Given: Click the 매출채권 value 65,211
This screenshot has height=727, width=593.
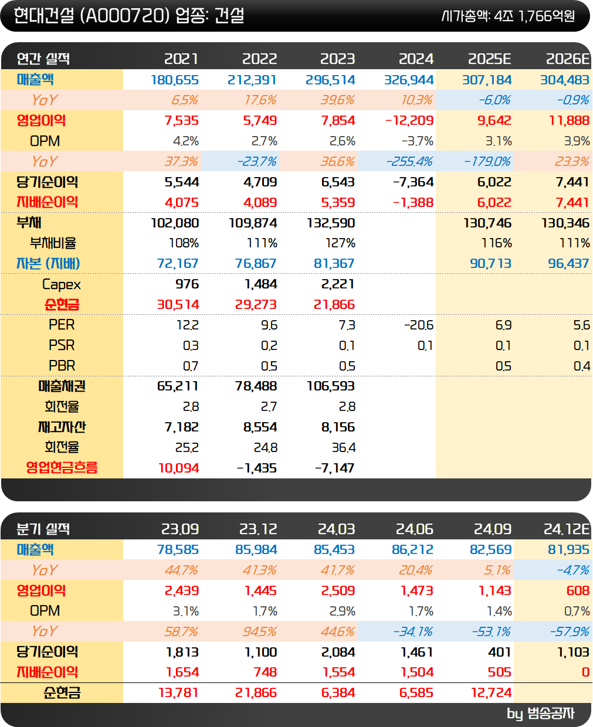Looking at the screenshot, I should [178, 386].
